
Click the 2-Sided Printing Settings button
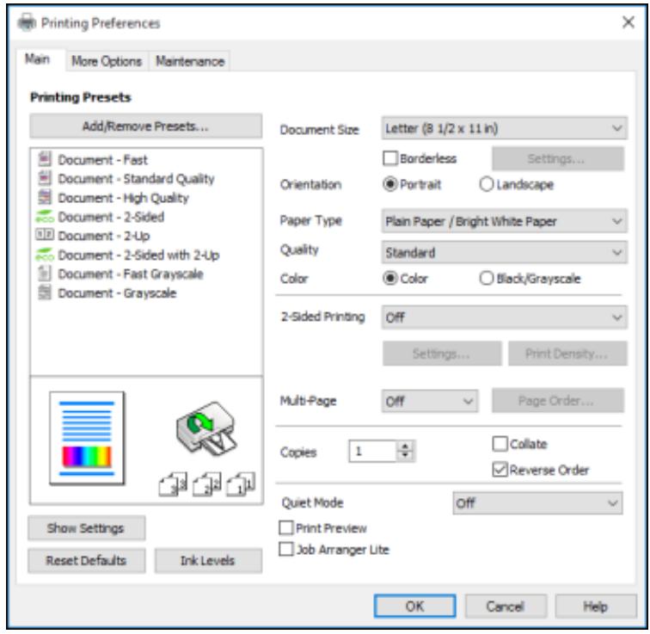[442, 354]
